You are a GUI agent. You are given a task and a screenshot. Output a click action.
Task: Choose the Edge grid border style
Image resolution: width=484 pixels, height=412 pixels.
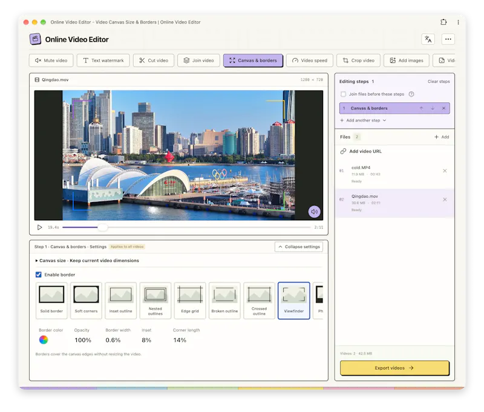point(190,301)
